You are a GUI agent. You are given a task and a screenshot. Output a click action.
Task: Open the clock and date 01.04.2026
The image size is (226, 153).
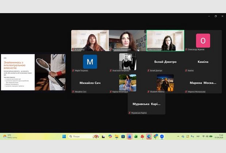219,136
